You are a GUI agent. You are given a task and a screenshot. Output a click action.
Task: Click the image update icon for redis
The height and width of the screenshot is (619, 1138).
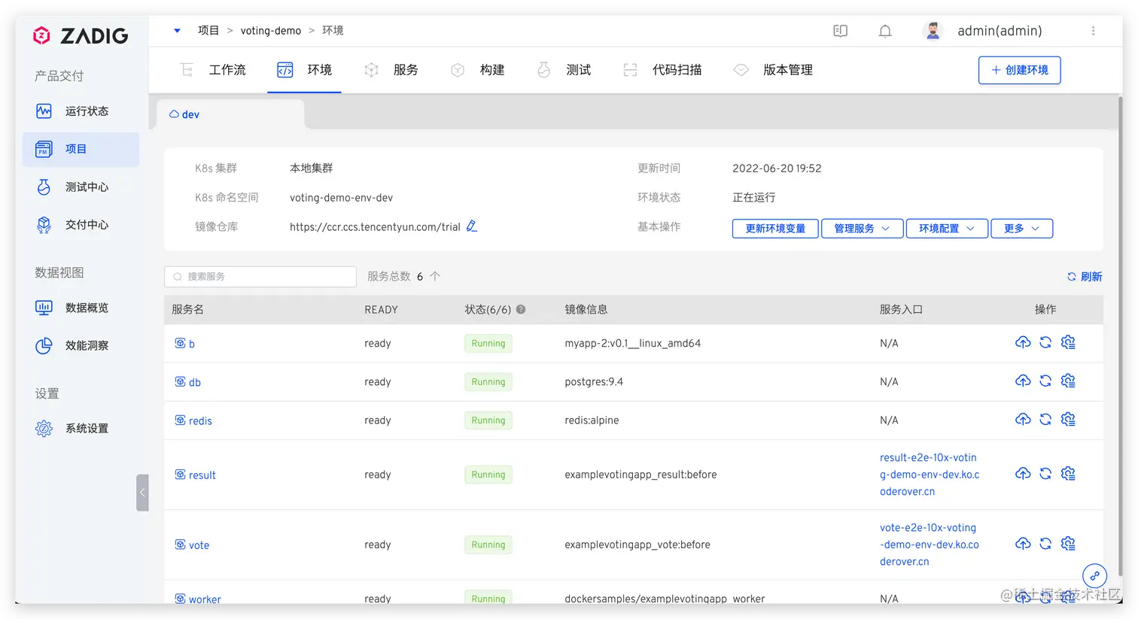(1023, 419)
